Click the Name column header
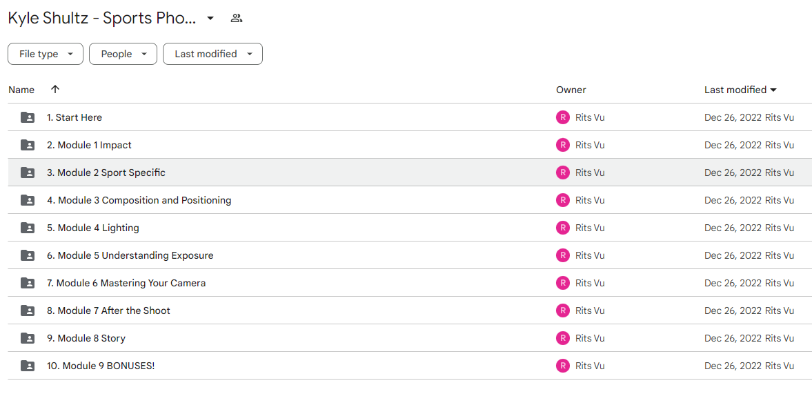The height and width of the screenshot is (394, 812). click(21, 90)
